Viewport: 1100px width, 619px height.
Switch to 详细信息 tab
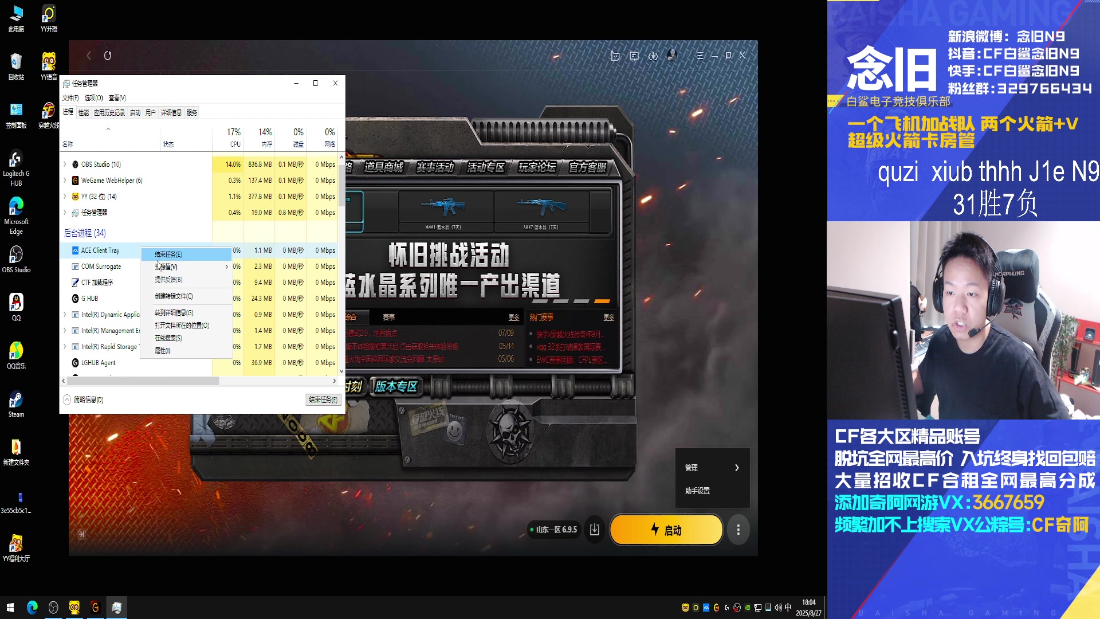pos(171,113)
